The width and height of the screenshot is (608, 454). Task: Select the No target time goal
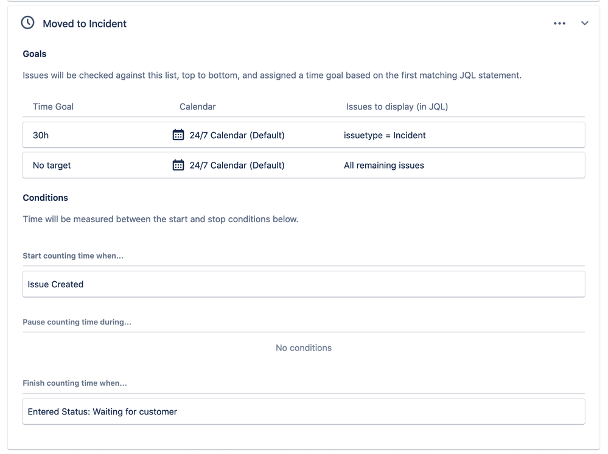tap(52, 165)
